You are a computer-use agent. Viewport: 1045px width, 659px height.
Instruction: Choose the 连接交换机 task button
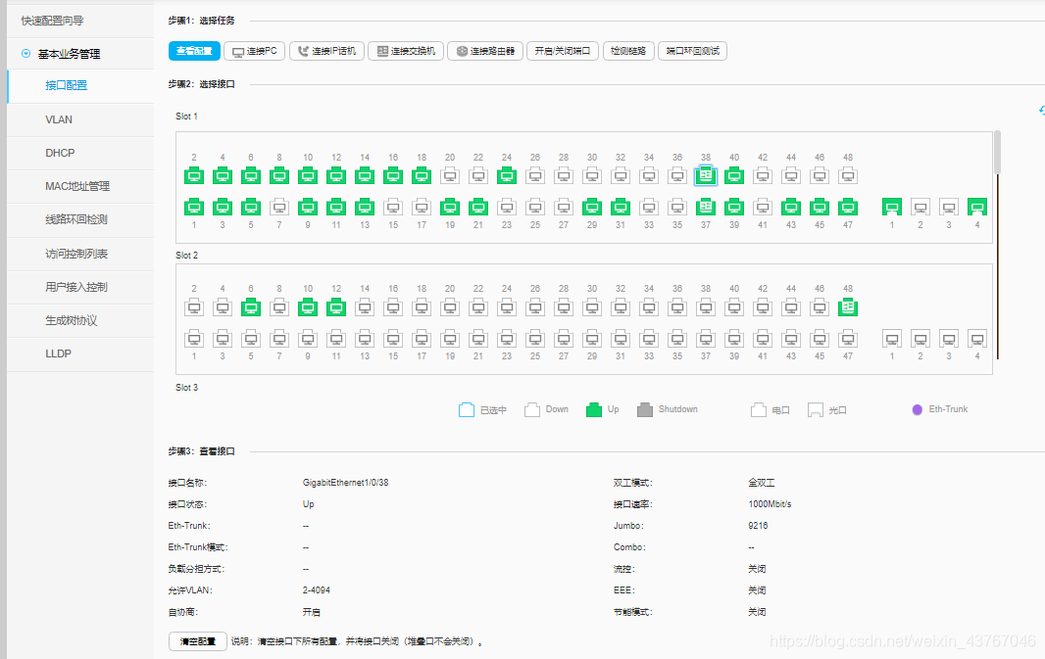click(x=406, y=51)
